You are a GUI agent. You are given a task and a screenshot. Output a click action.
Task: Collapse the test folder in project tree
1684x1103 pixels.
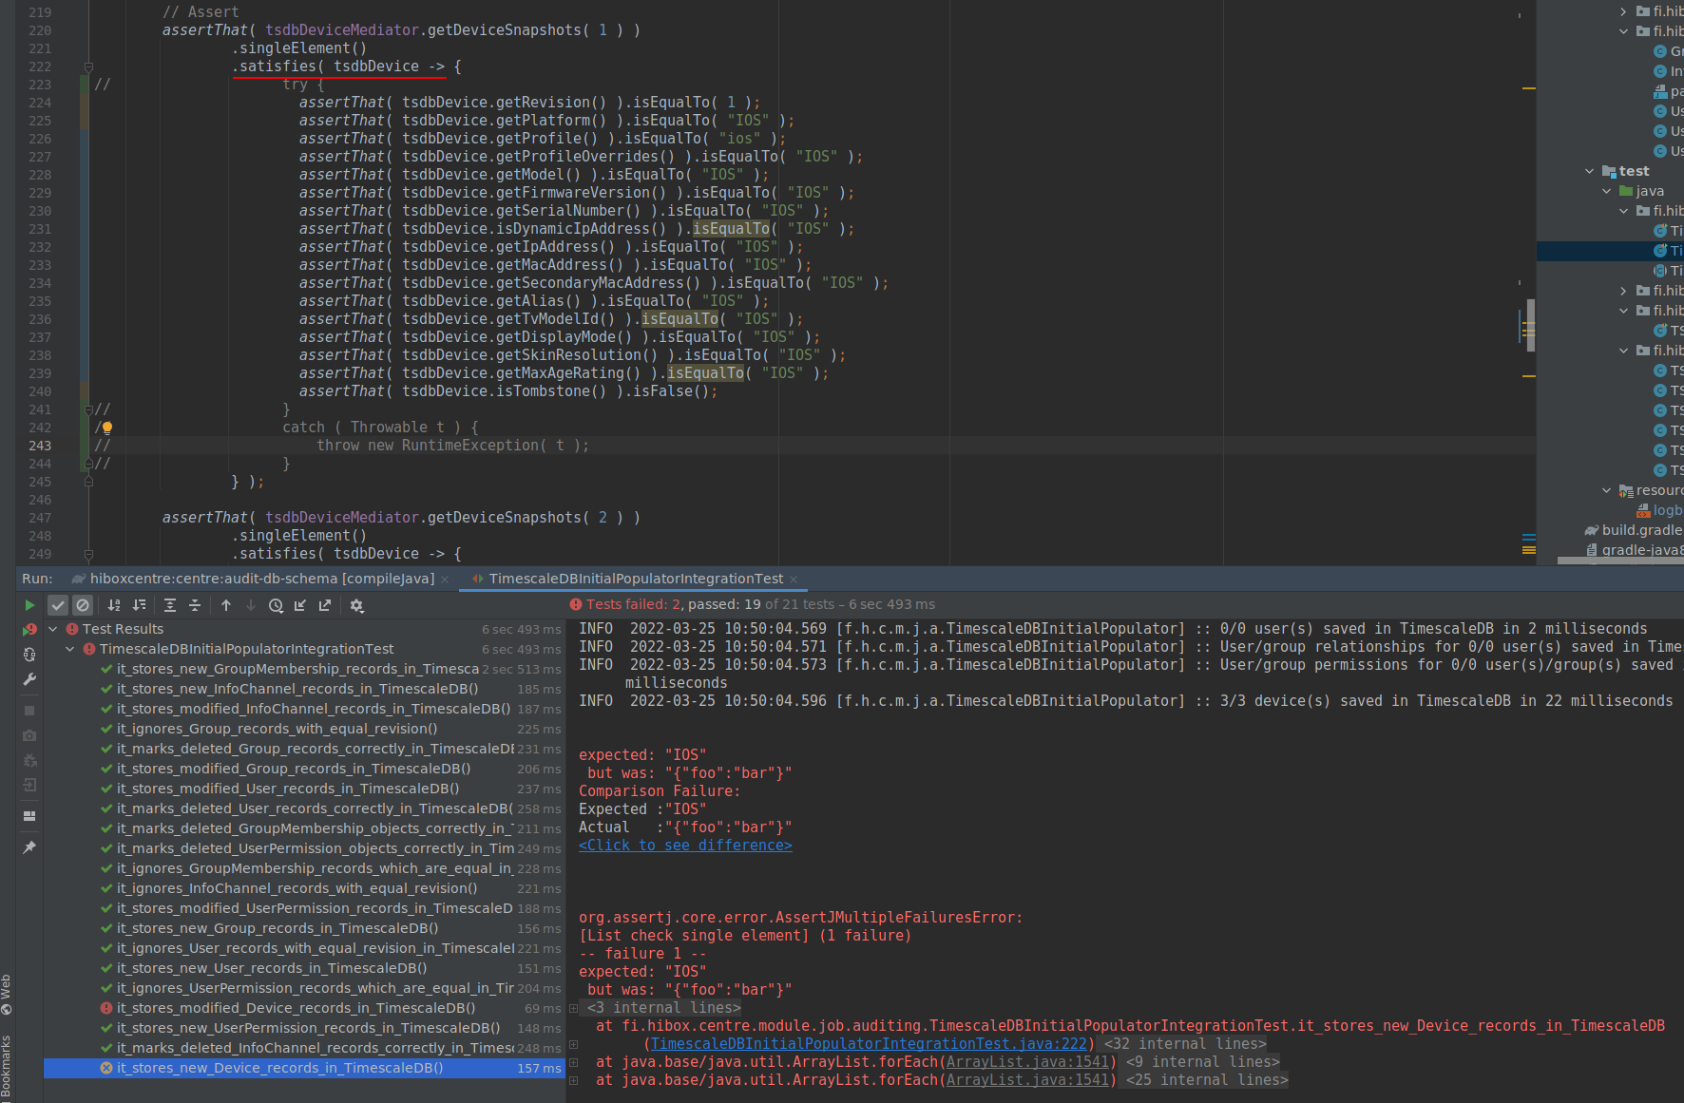point(1589,171)
